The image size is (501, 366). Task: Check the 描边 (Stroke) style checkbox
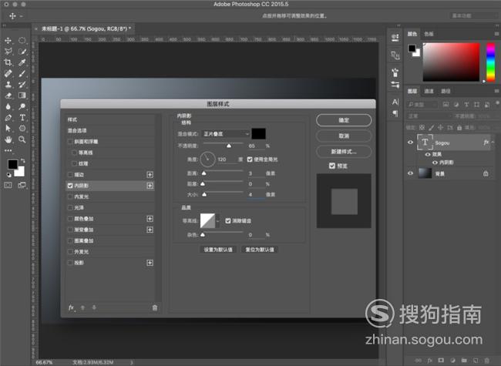click(70, 175)
